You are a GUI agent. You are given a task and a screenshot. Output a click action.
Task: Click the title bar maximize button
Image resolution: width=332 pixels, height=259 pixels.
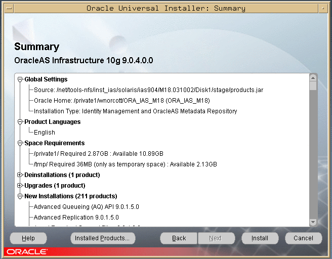pyautogui.click(x=323, y=9)
